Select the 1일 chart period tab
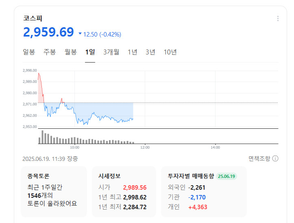Screen dimensions: 294x223 pos(90,52)
